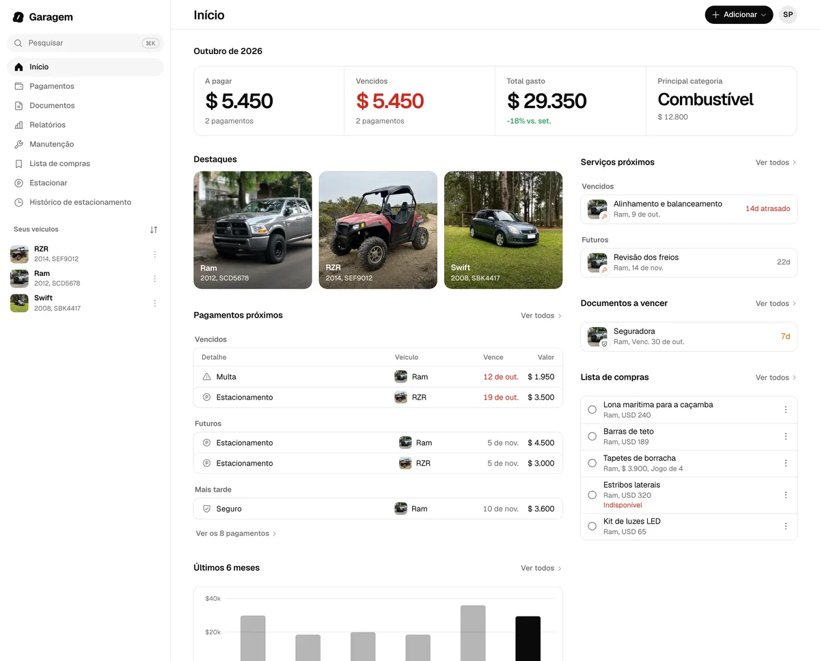820x661 pixels.
Task: Click the '$ 29.350' total gasto value
Action: pos(547,101)
